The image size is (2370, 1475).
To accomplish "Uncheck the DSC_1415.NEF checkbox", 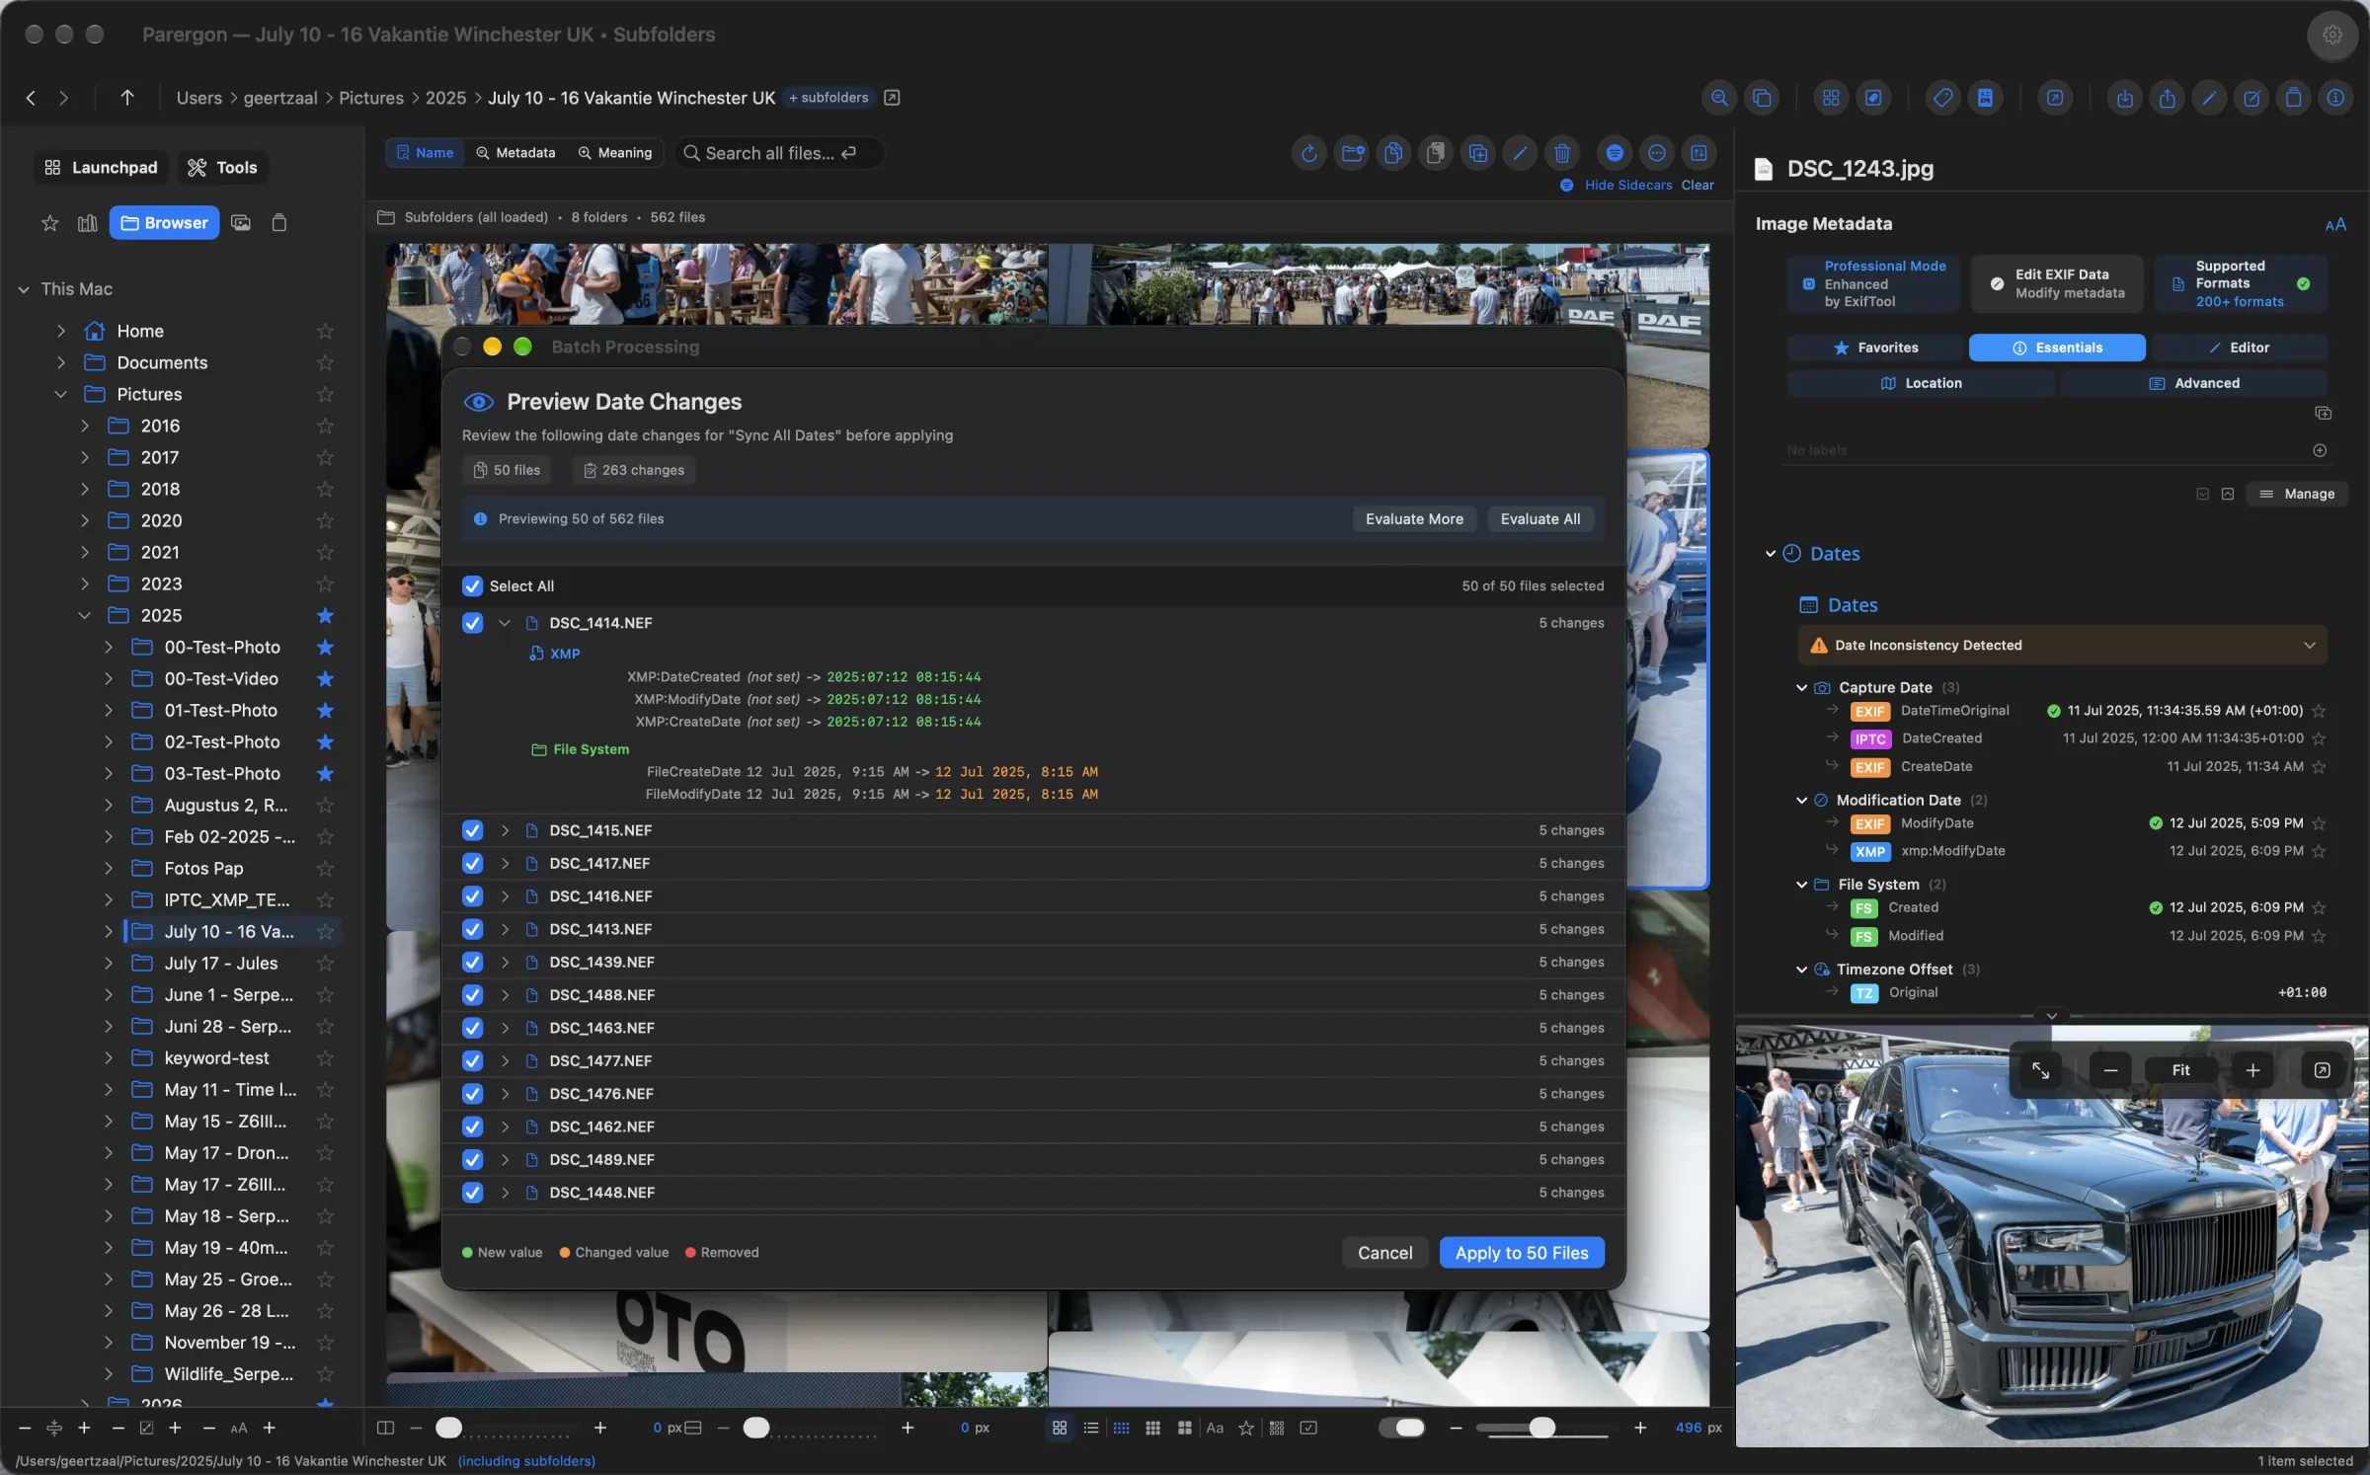I will [x=473, y=830].
